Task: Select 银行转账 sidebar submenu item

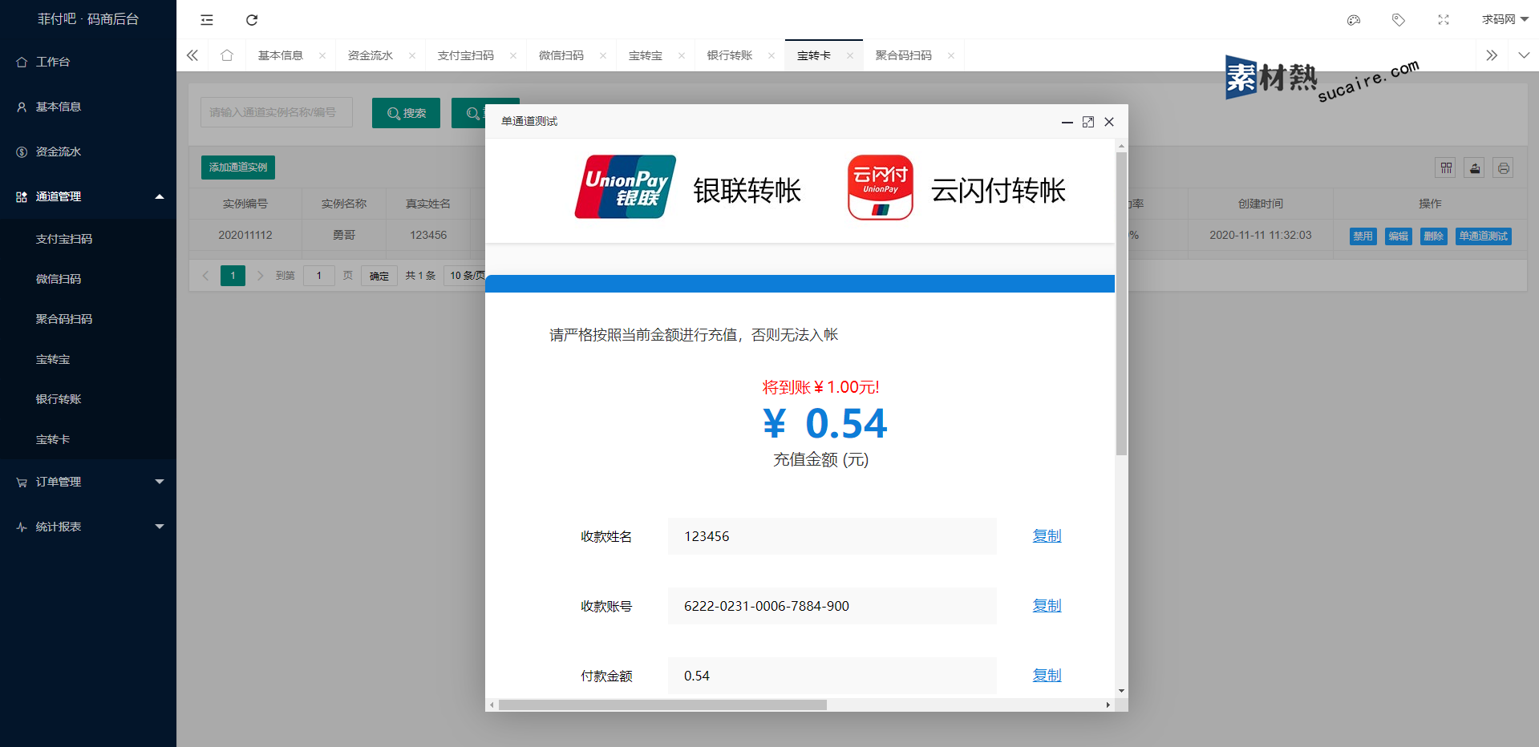Action: [x=88, y=399]
